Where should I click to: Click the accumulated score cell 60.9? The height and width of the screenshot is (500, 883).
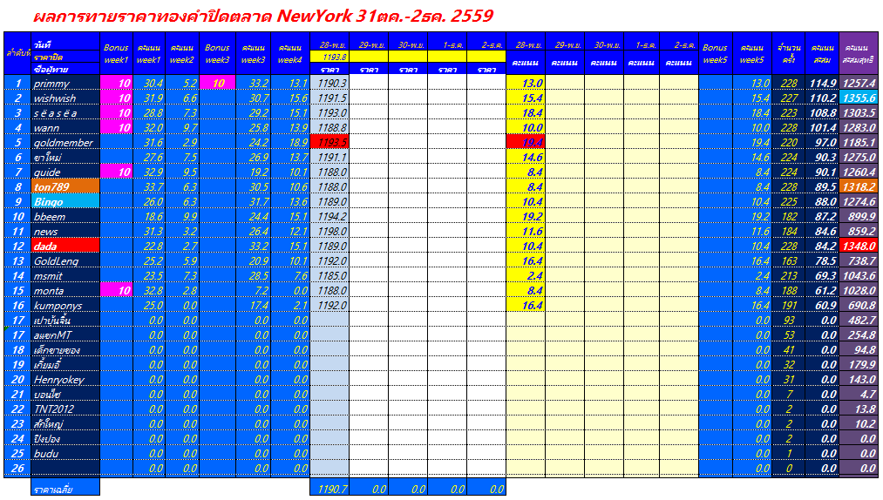click(822, 305)
